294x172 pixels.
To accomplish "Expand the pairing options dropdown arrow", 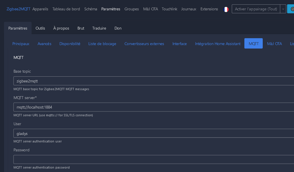I will tap(283, 9).
